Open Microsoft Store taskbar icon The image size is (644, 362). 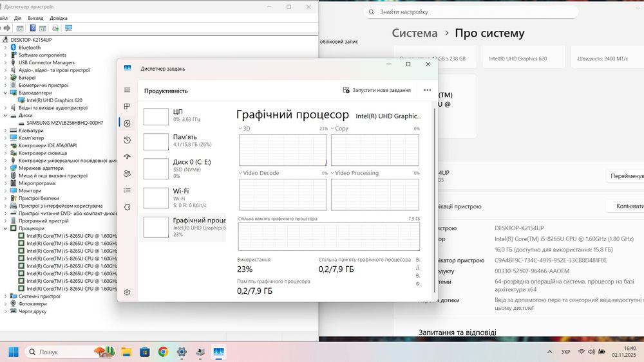(x=144, y=352)
